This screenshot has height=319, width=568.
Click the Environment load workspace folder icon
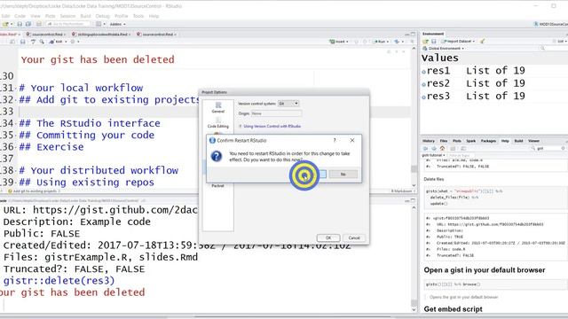[426, 42]
